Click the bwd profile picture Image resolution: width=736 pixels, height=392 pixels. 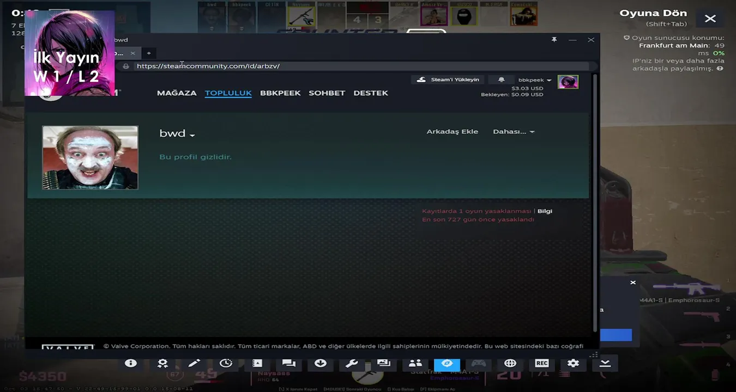(x=90, y=157)
